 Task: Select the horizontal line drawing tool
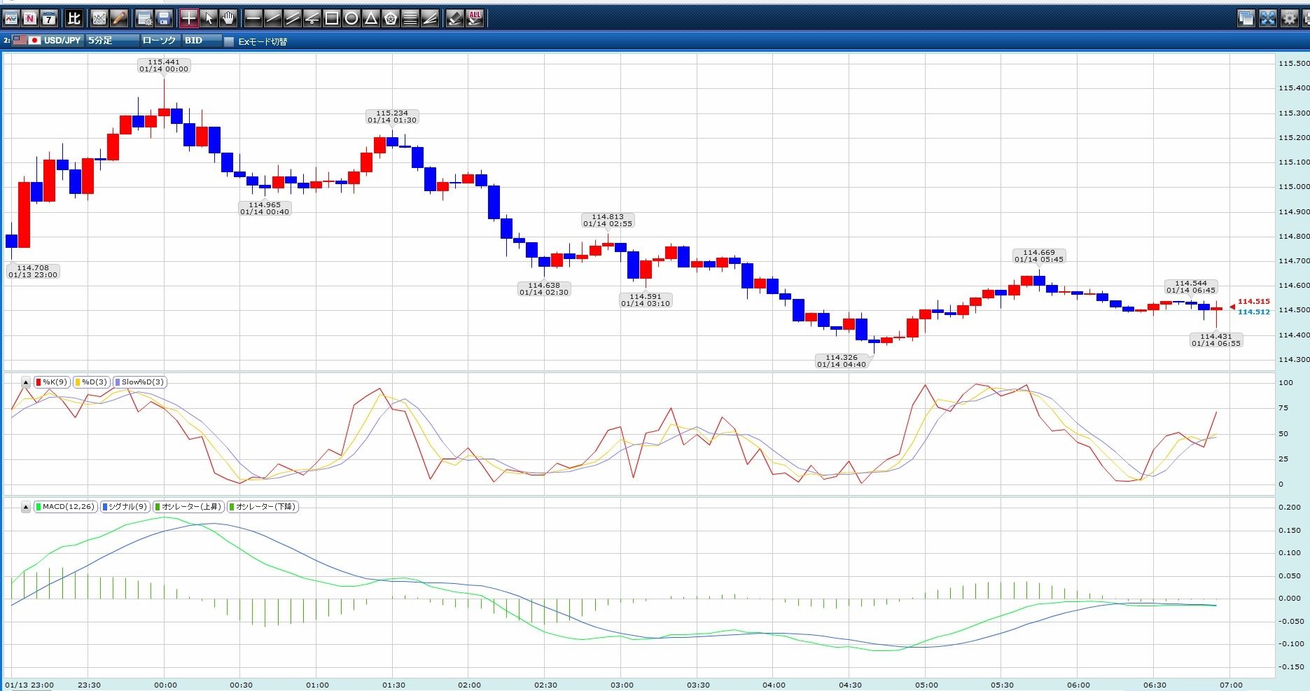pos(253,18)
